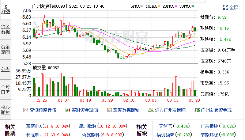Click the 01-07 date axis label
Viewport: 245px width, 140px height.
tap(63, 100)
